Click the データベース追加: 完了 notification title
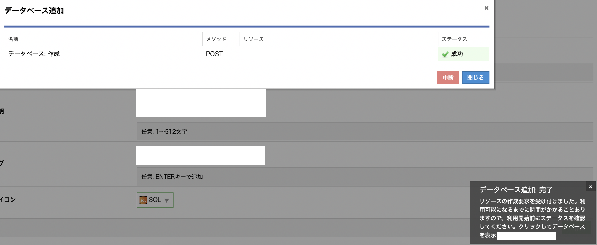Viewport: 597px width, 245px height. pyautogui.click(x=516, y=190)
